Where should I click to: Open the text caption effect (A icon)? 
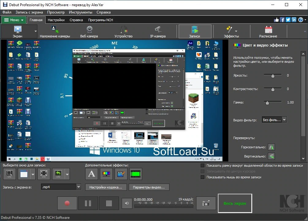(x=92, y=174)
